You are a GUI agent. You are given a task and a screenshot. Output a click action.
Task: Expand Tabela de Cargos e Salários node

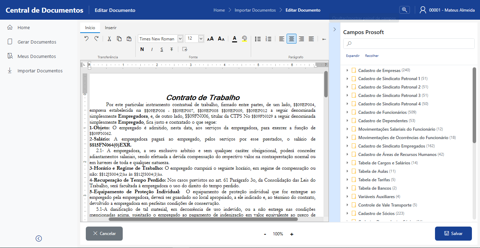pyautogui.click(x=347, y=163)
